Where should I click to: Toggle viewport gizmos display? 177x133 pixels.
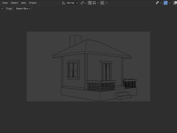click(x=166, y=3)
